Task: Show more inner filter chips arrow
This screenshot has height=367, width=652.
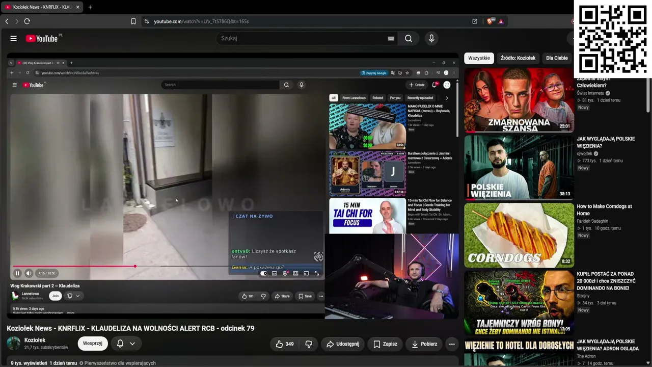Action: pyautogui.click(x=447, y=98)
